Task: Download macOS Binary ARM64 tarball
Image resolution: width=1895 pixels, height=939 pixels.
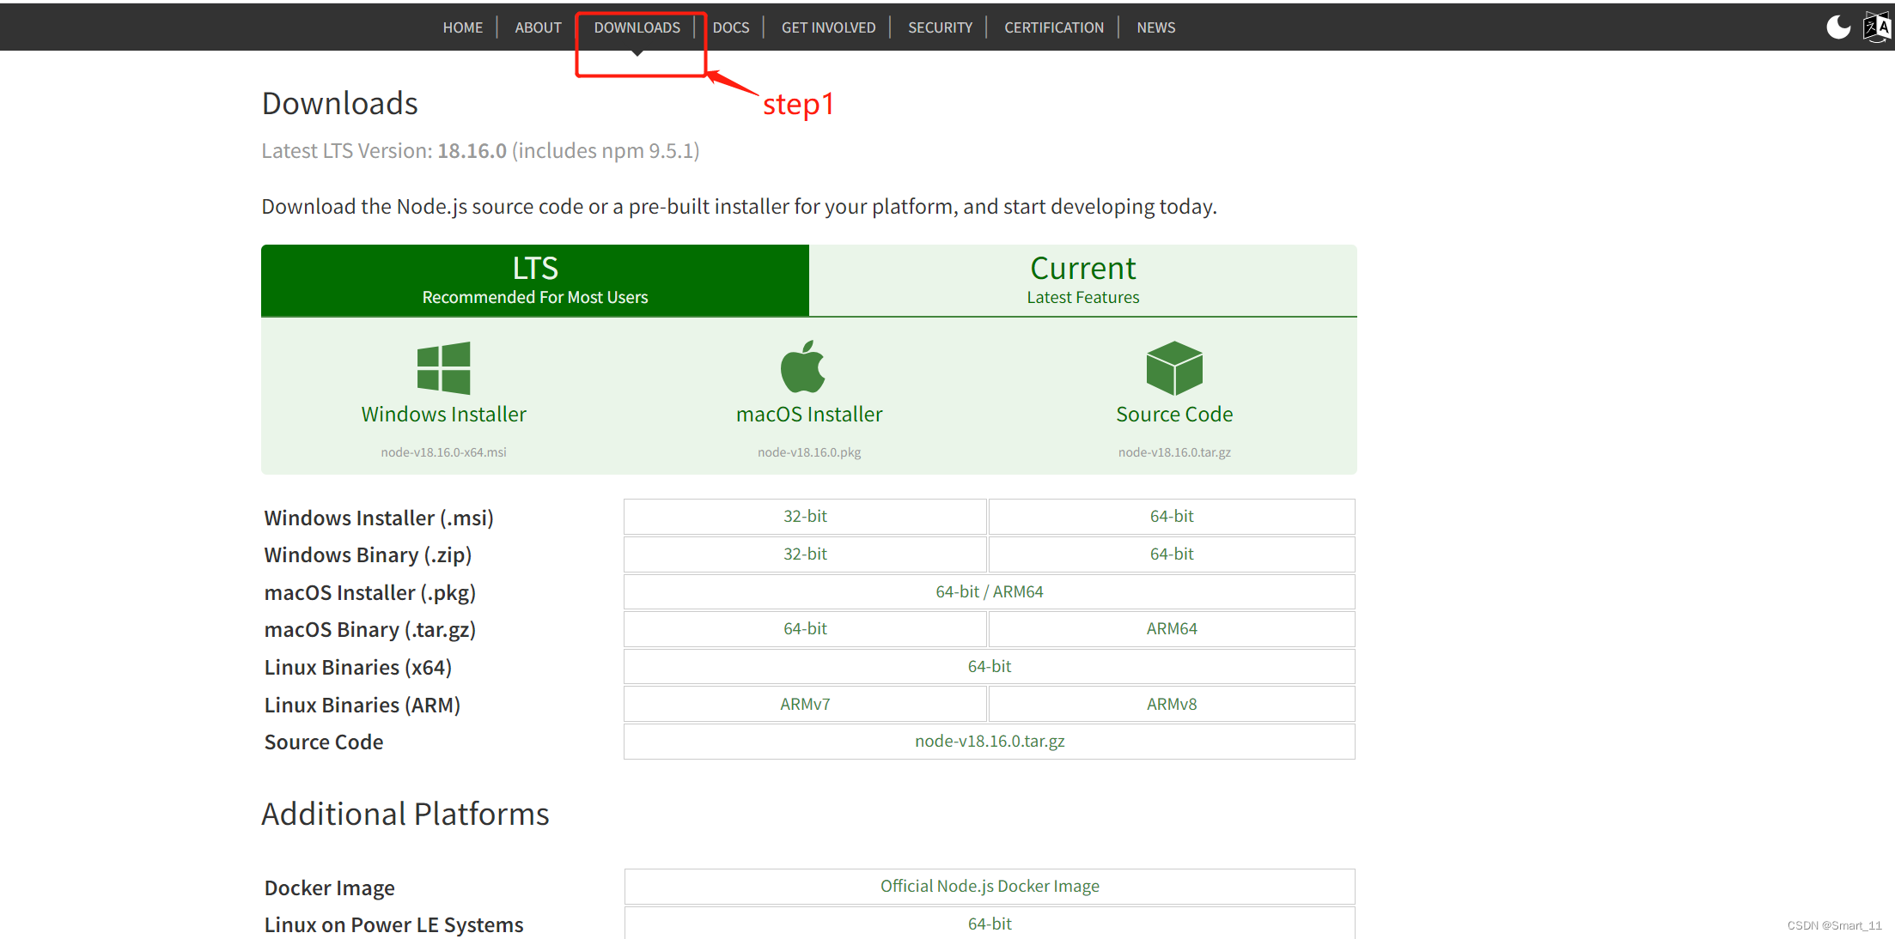Action: coord(1171,629)
